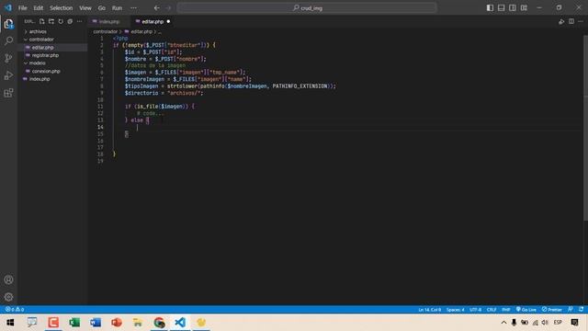Open the Run and Debug view
The width and height of the screenshot is (588, 331).
tap(8, 75)
